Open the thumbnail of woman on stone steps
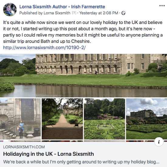The image size is (167, 167). [x=20, y=119]
